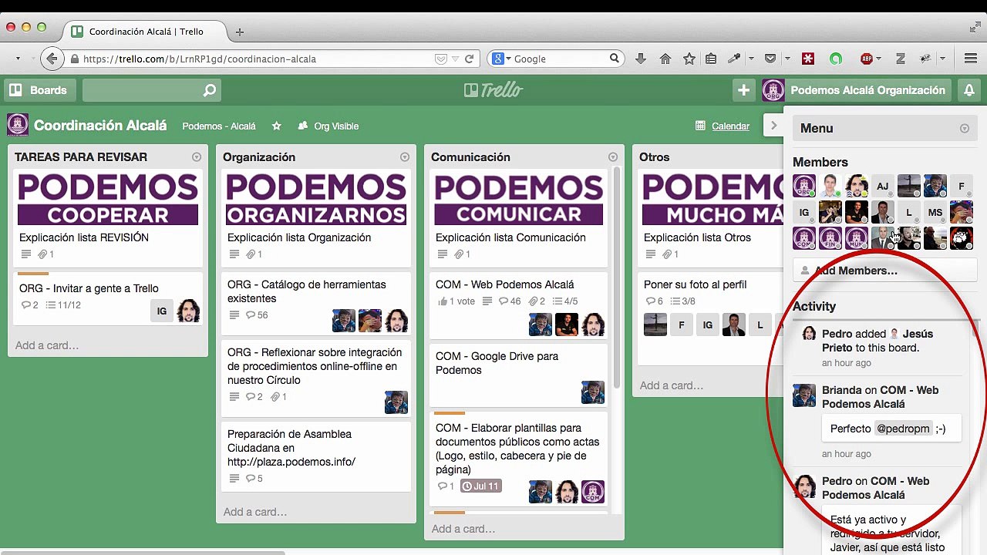Click the Trello logo in the header
The image size is (987, 555).
[493, 90]
